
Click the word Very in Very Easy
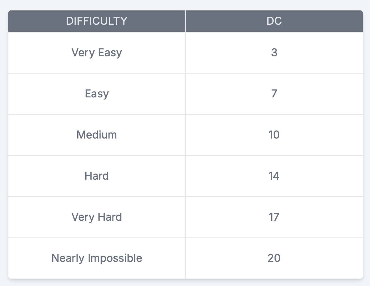click(x=83, y=53)
